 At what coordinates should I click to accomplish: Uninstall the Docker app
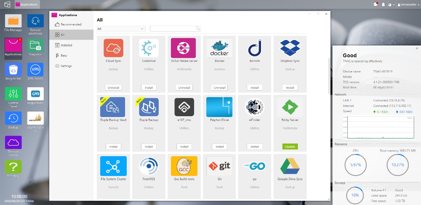click(x=219, y=88)
